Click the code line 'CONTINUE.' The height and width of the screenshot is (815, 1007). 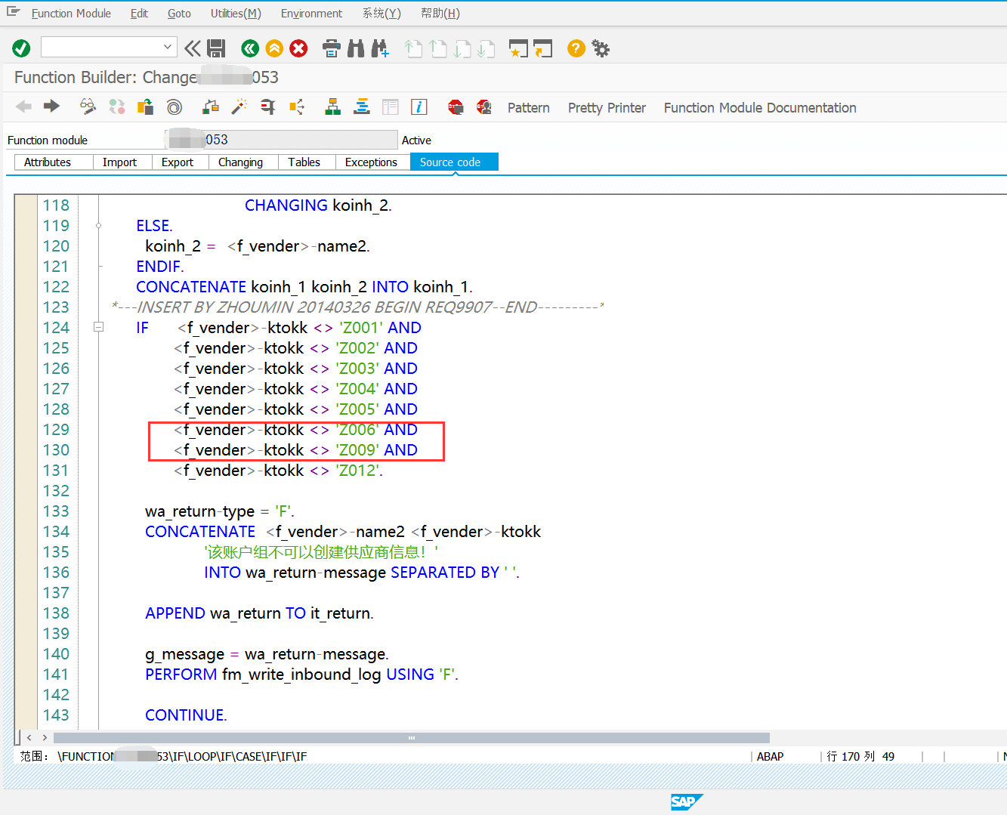click(186, 715)
